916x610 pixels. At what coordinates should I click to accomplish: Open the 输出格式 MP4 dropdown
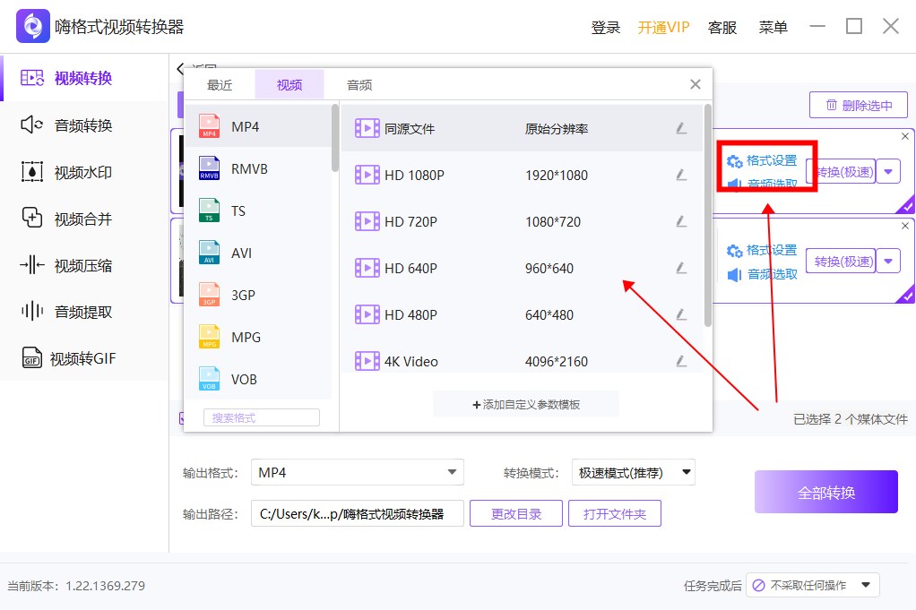[358, 472]
